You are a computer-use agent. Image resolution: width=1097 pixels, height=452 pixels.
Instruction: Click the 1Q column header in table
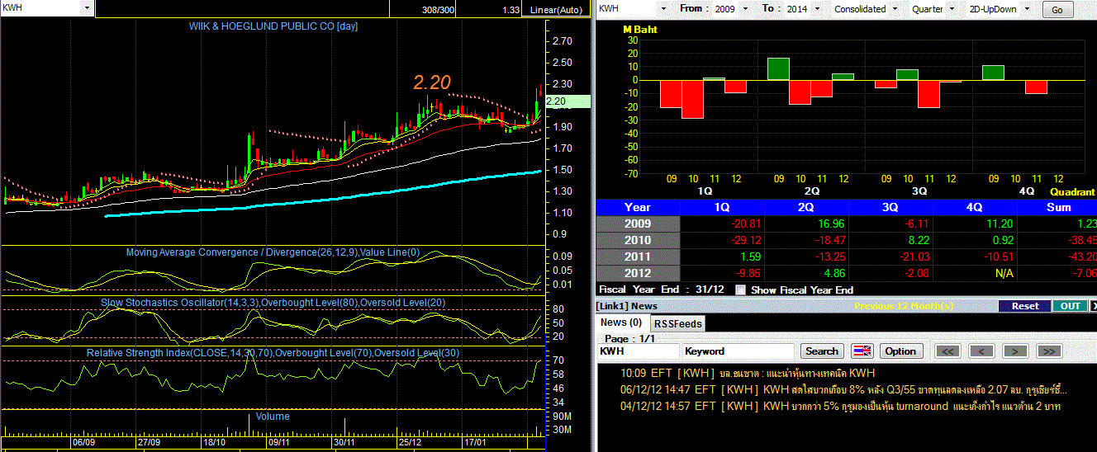pyautogui.click(x=723, y=207)
